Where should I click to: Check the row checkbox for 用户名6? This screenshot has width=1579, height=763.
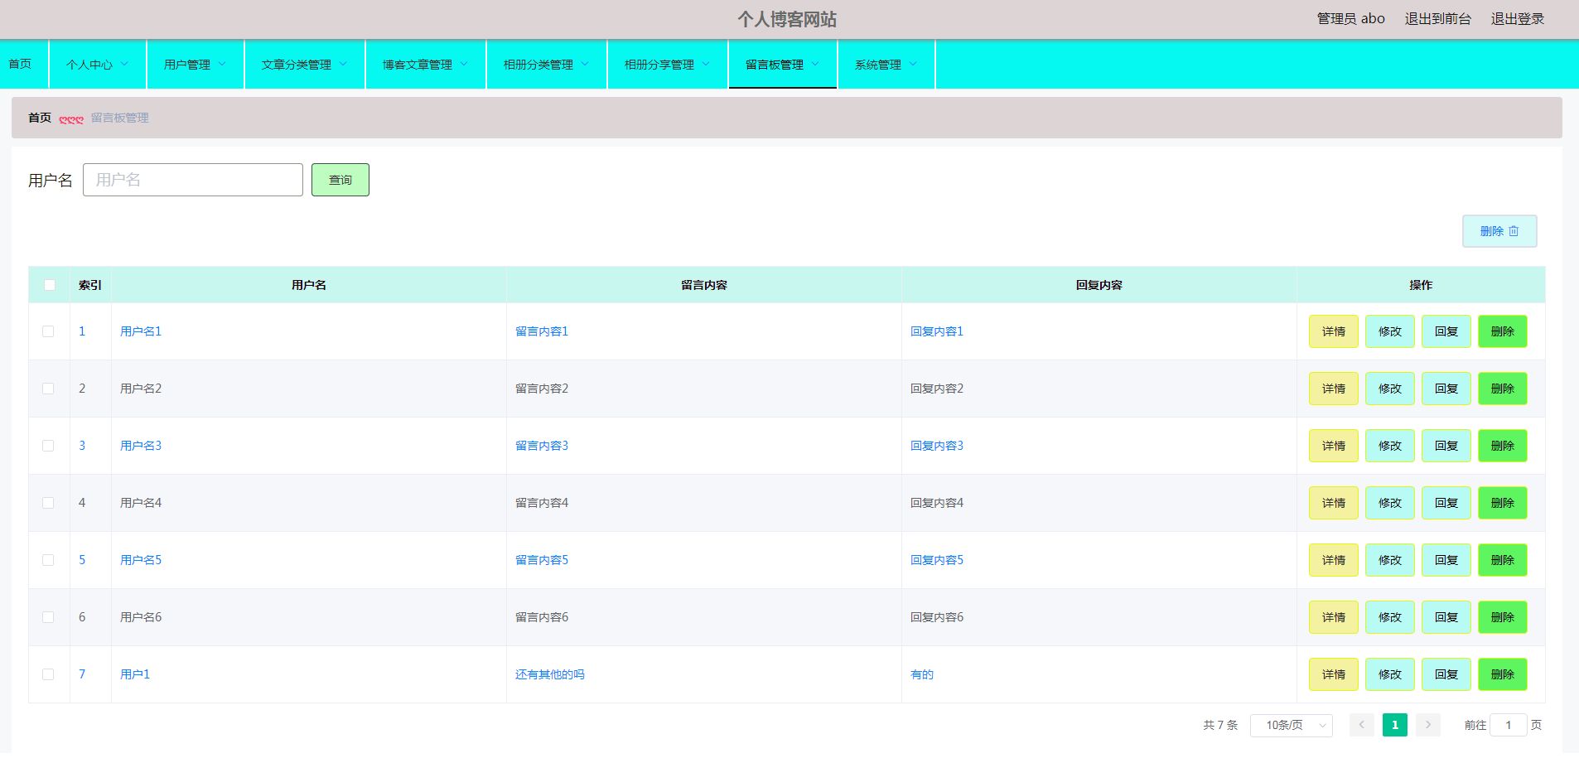(48, 617)
